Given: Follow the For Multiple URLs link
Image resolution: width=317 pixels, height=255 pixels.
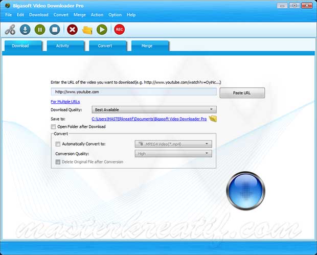Looking at the screenshot, I should pyautogui.click(x=65, y=102).
